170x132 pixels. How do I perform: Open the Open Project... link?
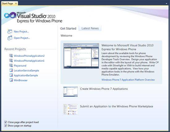point(22,38)
